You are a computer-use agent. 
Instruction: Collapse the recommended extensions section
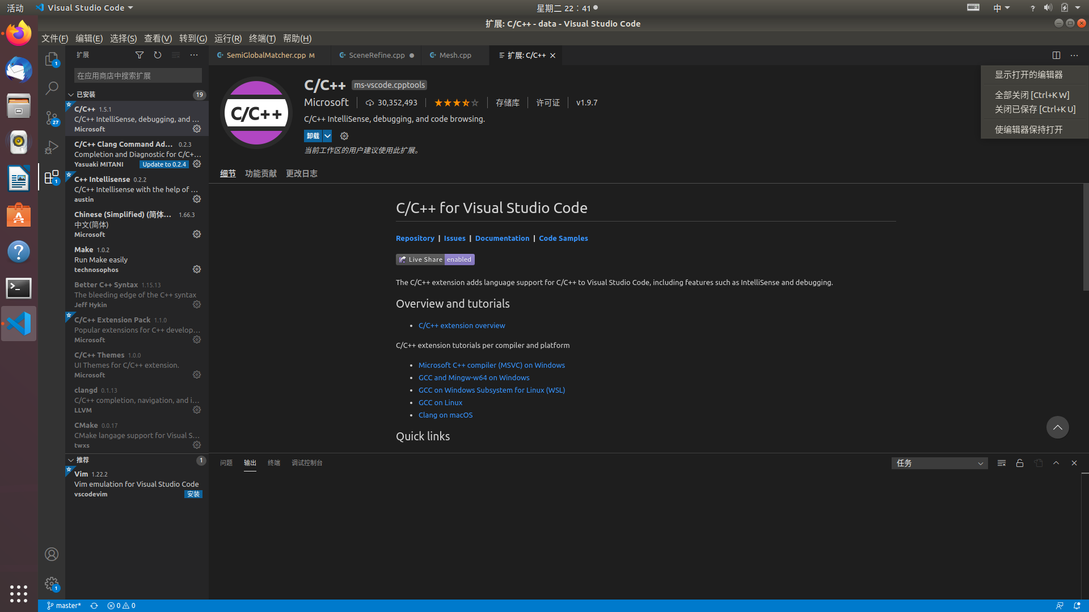pyautogui.click(x=71, y=460)
